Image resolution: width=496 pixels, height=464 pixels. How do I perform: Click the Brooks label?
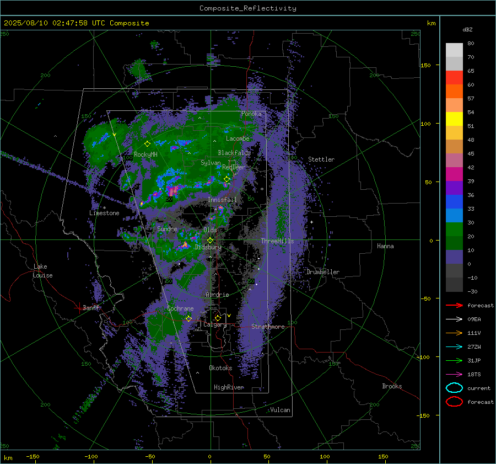tap(392, 386)
